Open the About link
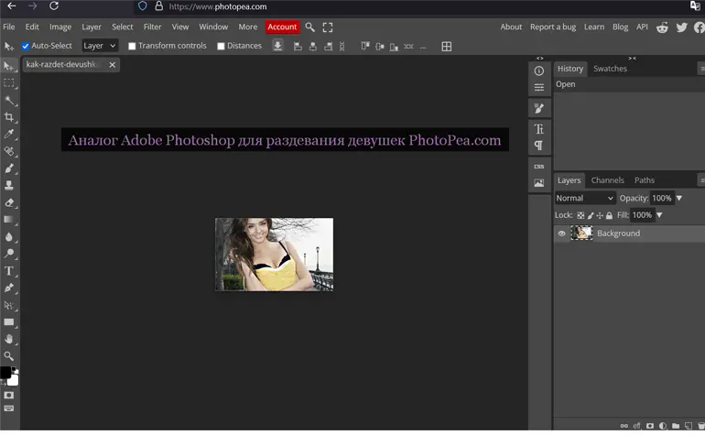Screen dimensions: 705x435 pyautogui.click(x=511, y=27)
